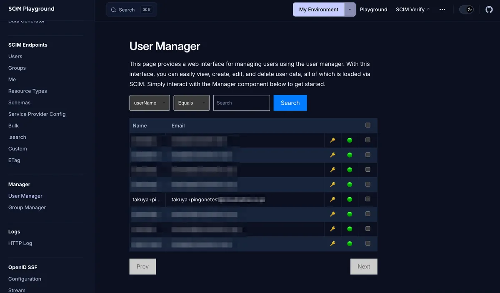Open the userName filter attribute dropdown
This screenshot has height=293, width=500.
pos(150,103)
